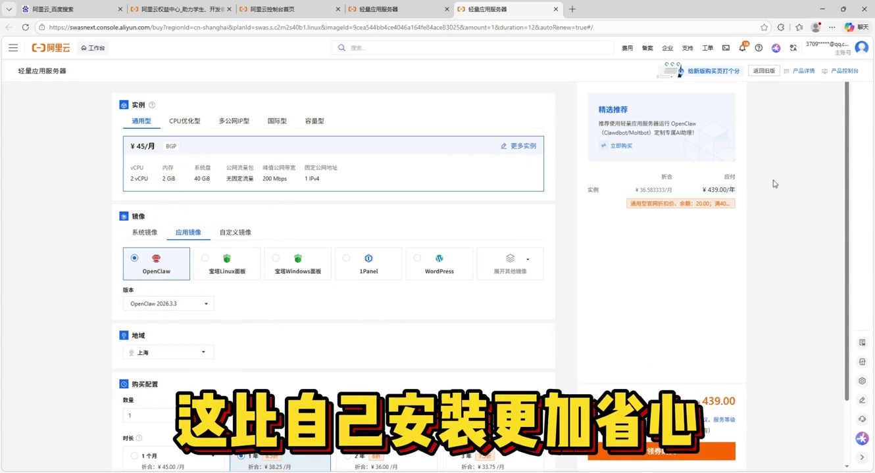Click the 数量 quantity input field
This screenshot has width=875, height=473.
pos(150,415)
